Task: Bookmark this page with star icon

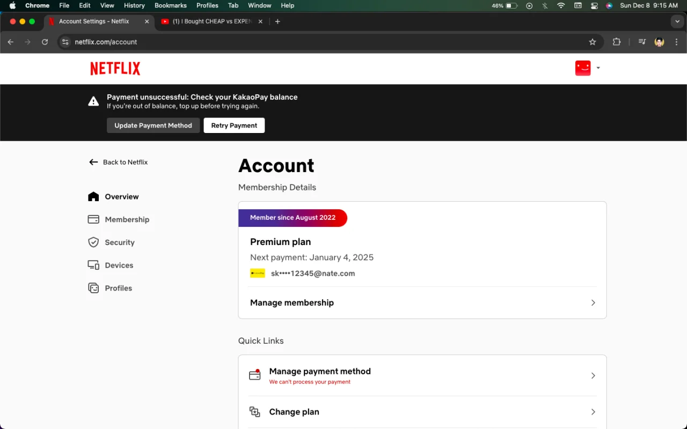Action: 593,42
